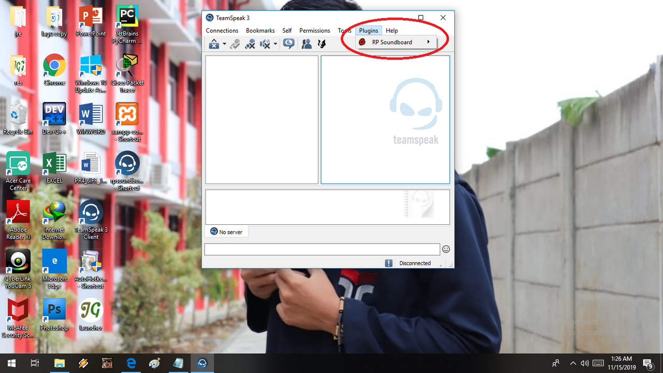Select the lagu copy folder icon
663x373 pixels.
[x=54, y=22]
